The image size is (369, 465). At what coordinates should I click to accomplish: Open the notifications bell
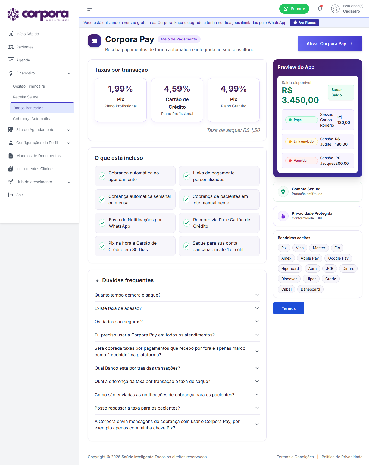[x=320, y=9]
